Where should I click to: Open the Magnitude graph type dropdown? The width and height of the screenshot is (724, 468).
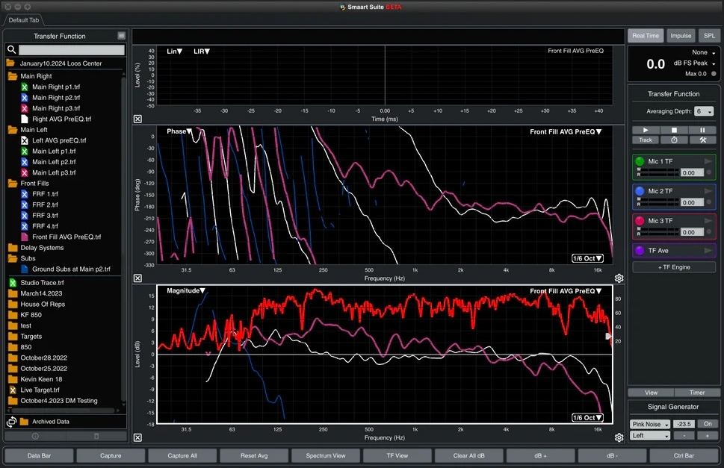click(185, 290)
